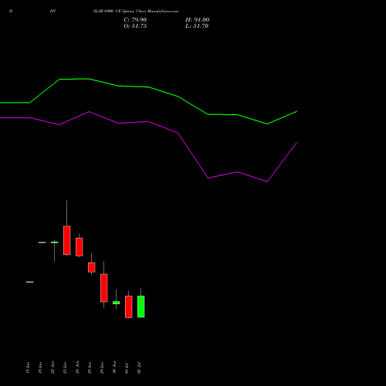Click the 02 Jul date axis label
Image resolution: width=386 pixels, height=386 pixels.
139,368
